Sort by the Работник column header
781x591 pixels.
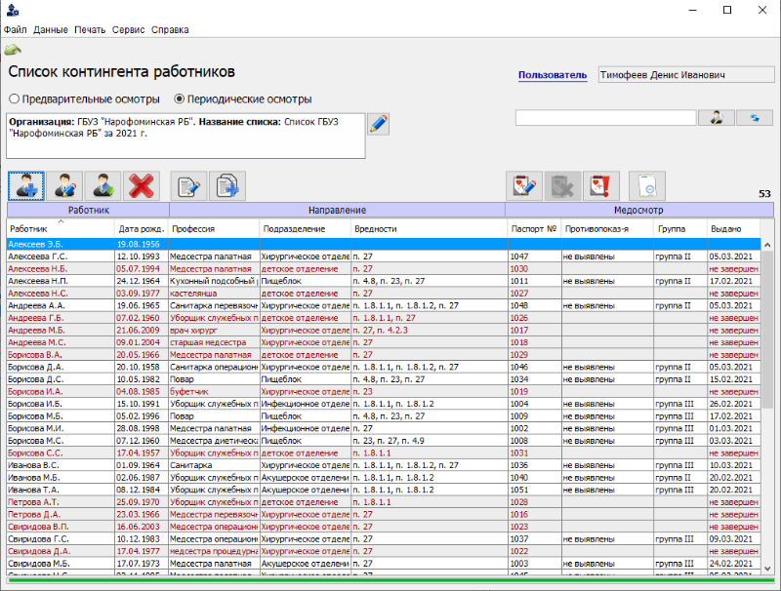tap(59, 228)
